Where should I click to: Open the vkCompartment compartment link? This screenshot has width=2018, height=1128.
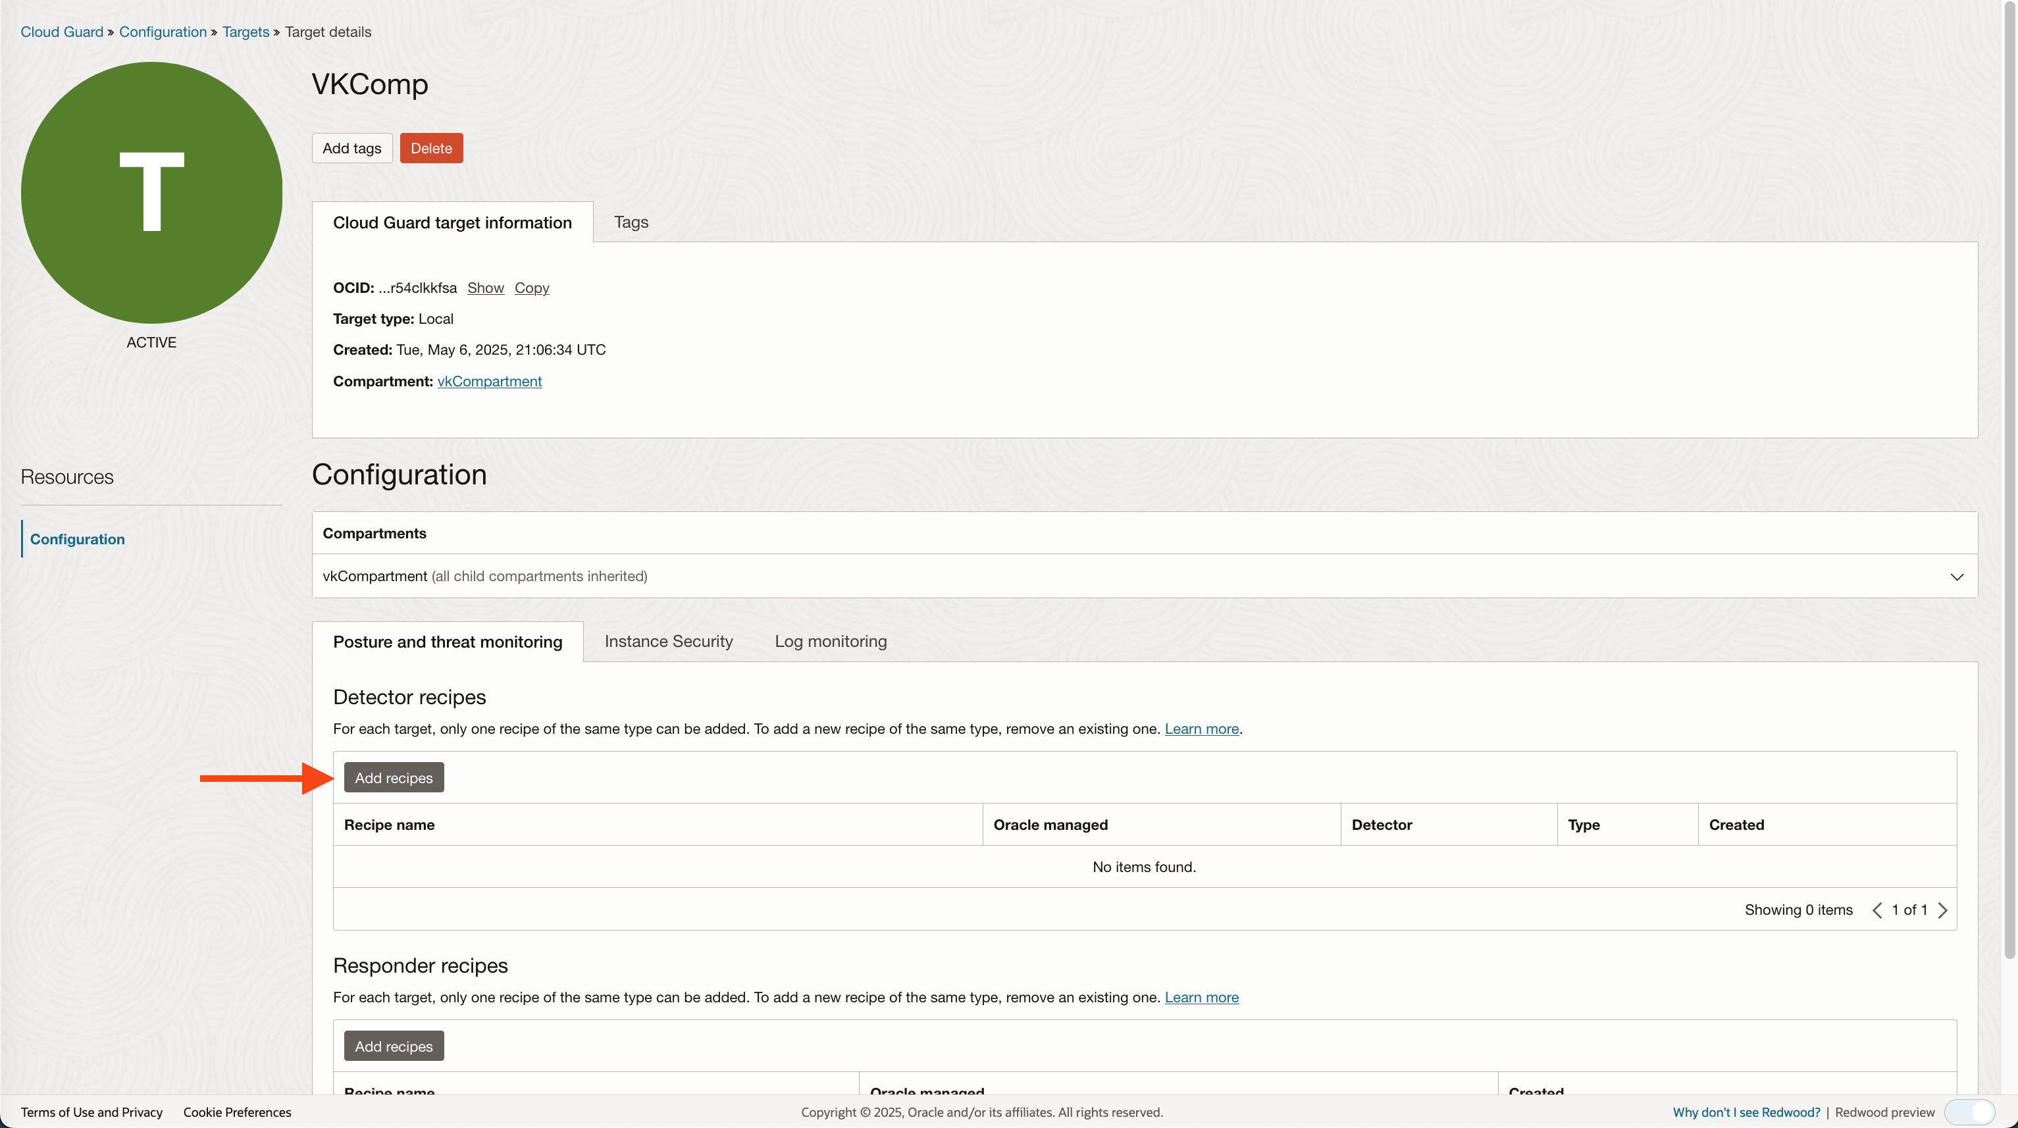[x=489, y=380]
